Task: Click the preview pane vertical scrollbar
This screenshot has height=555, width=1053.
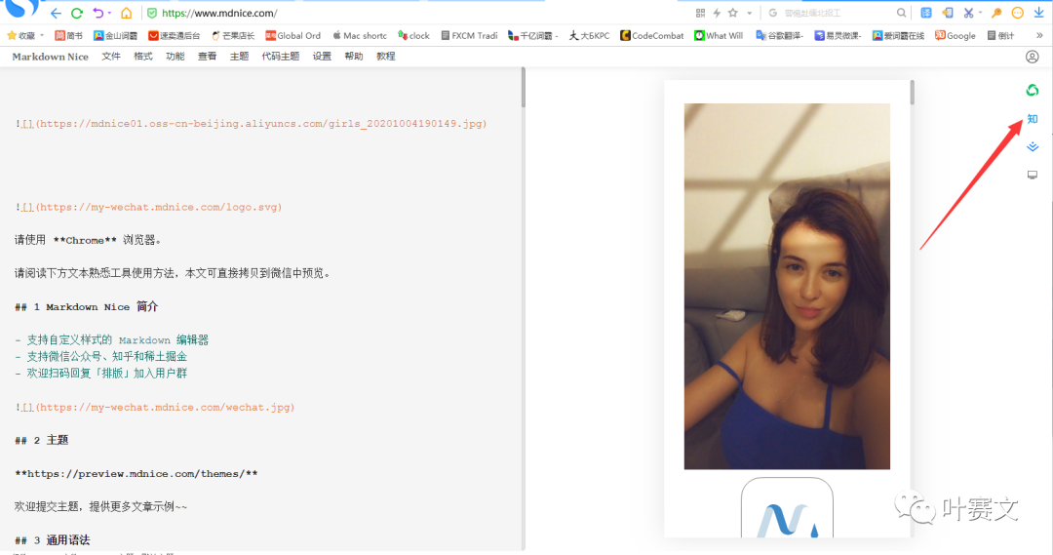Action: coord(912,92)
